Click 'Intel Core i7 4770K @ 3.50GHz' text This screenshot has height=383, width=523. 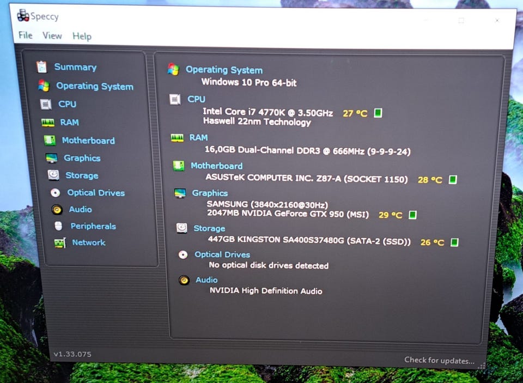pyautogui.click(x=268, y=112)
